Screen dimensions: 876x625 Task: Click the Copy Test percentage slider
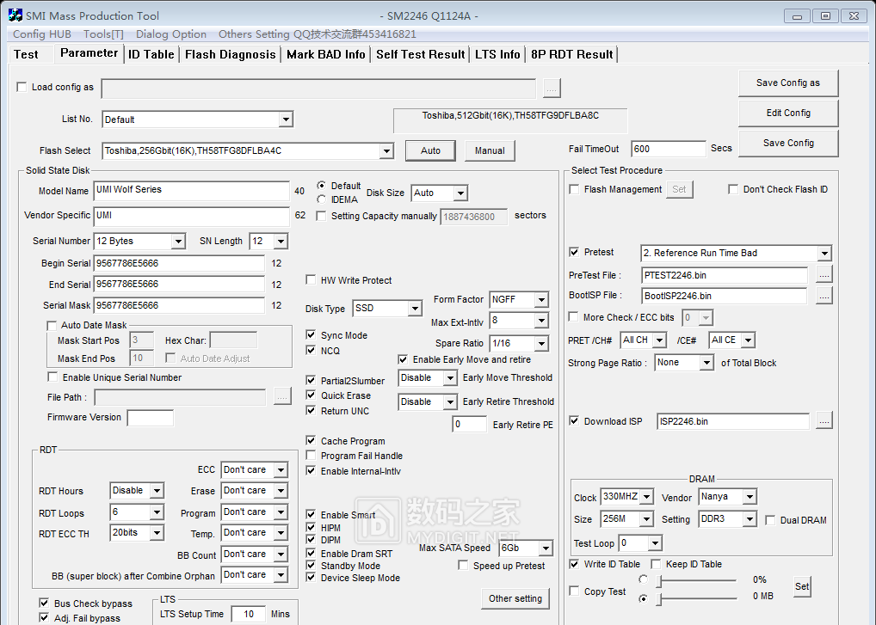coord(695,580)
